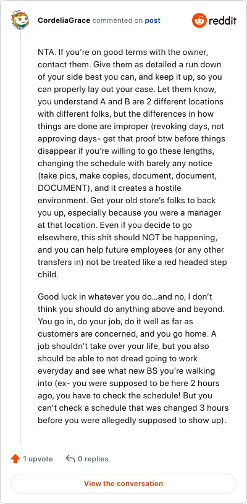The height and width of the screenshot is (504, 247).
Task: Click the vertical comment thread line
Action: coord(20,238)
